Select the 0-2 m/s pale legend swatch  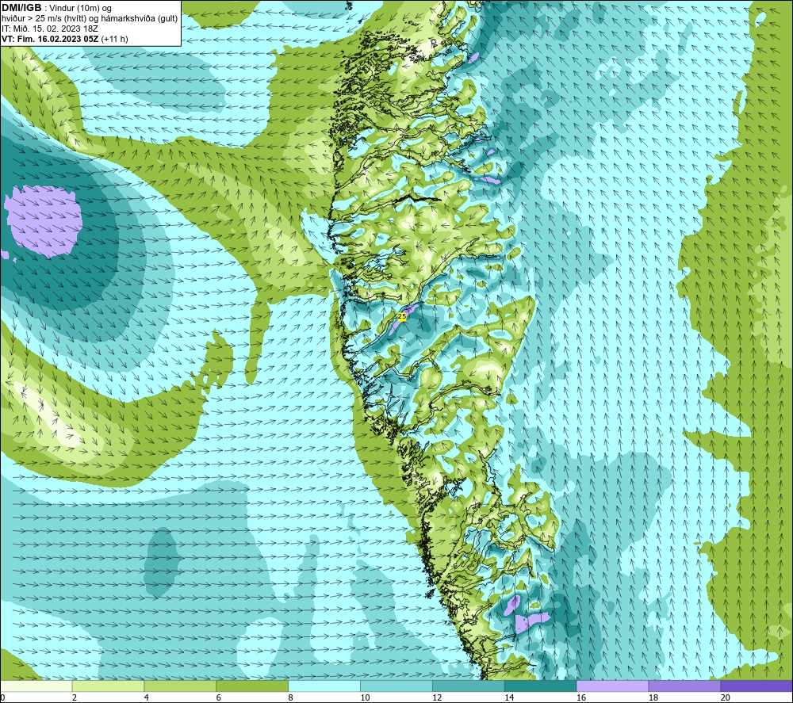(x=36, y=686)
